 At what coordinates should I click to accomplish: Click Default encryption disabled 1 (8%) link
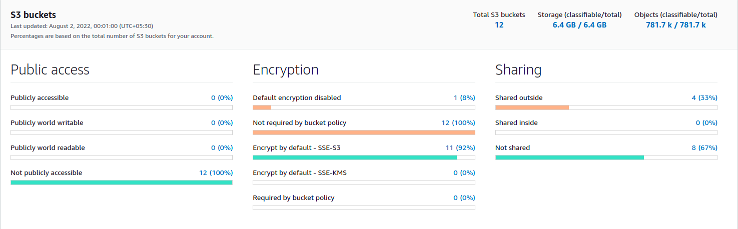click(464, 98)
